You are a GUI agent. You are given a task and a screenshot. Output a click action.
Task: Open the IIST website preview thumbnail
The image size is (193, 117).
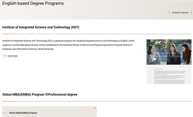169,62
